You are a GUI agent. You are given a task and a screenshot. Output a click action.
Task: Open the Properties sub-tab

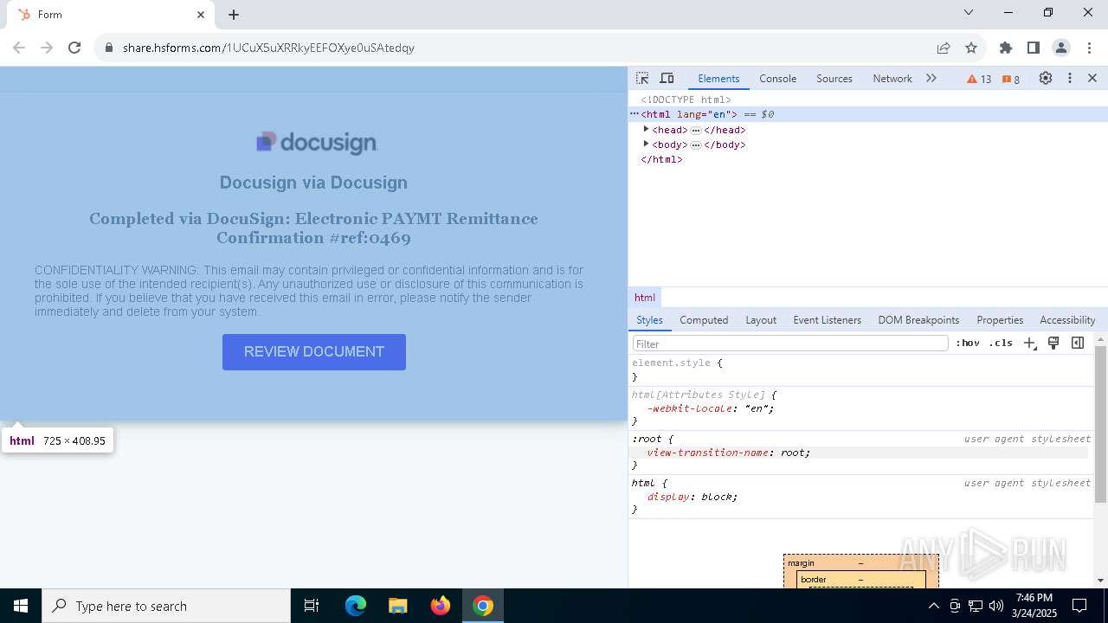1000,320
